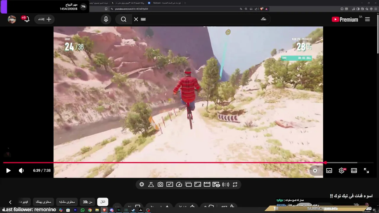Switch to theater mode
Image resolution: width=379 pixels, height=213 pixels.
tap(354, 170)
